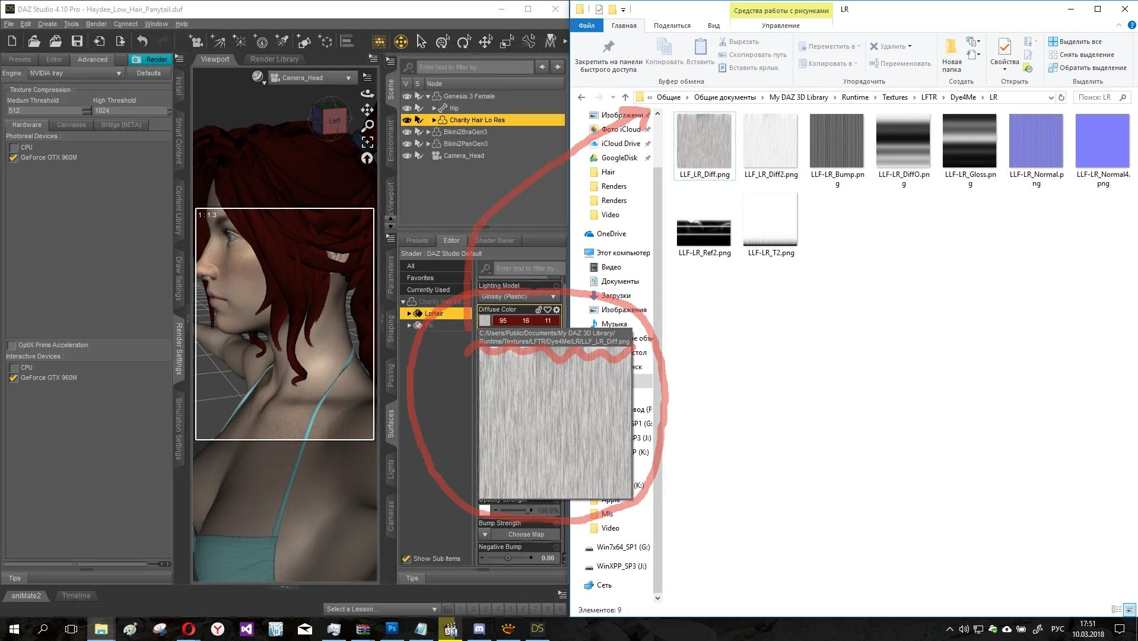The width and height of the screenshot is (1138, 641).
Task: Click the home reset view icon beside viewport
Action: pyautogui.click(x=367, y=158)
